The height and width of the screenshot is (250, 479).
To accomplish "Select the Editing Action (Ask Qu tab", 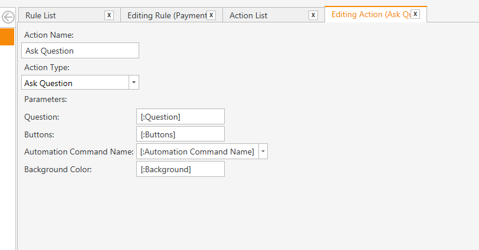I will point(371,14).
